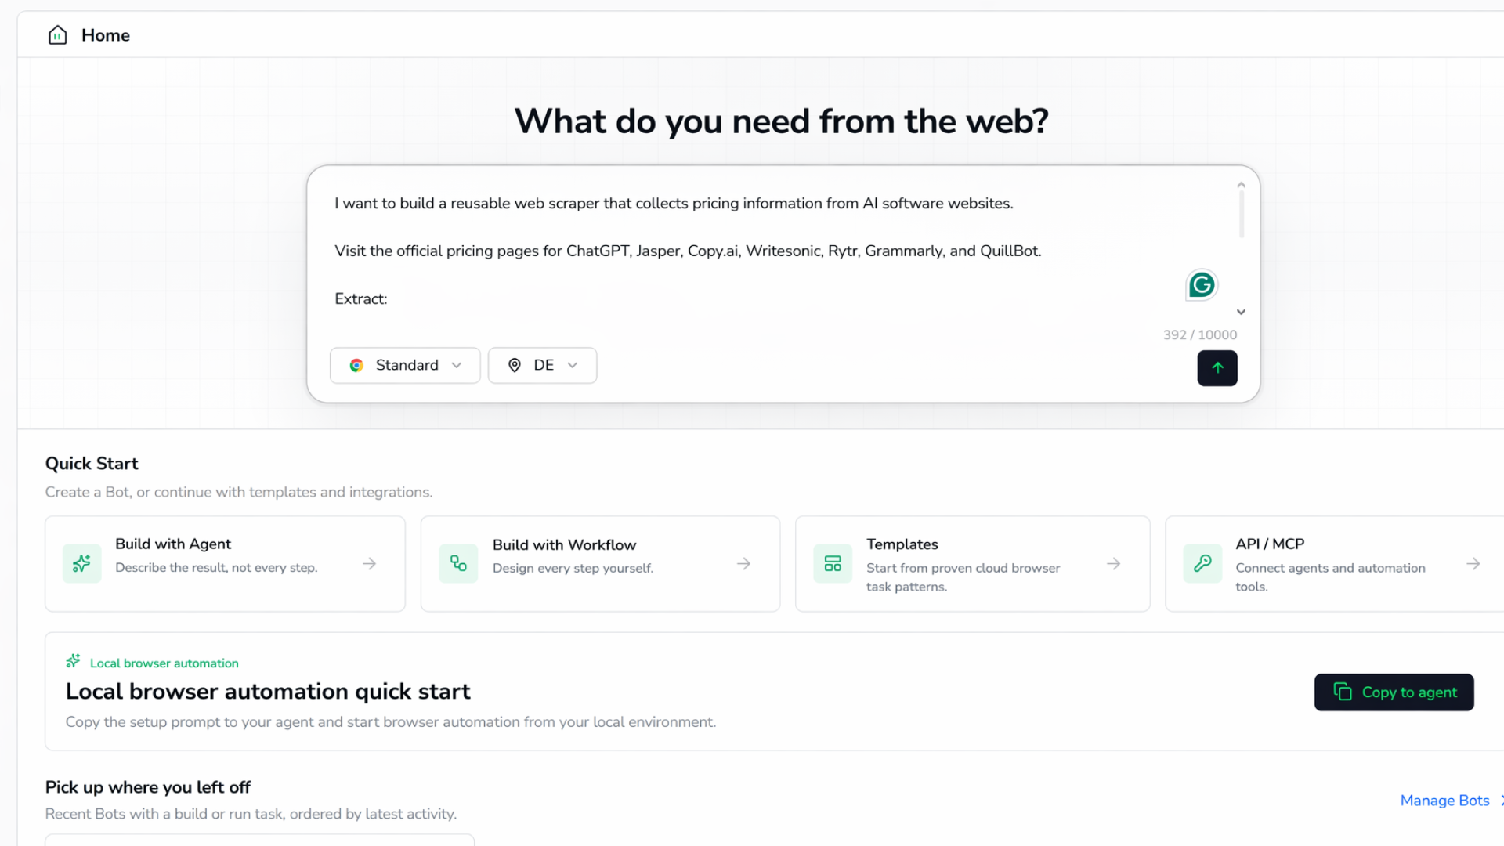Click the Standard dropdown chevron
Viewport: 1504px width, 846px height.
point(457,366)
